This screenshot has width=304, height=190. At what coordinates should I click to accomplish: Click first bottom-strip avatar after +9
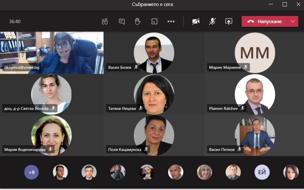tap(60, 172)
